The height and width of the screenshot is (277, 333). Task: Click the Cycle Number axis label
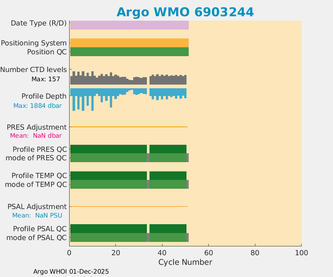click(x=185, y=262)
